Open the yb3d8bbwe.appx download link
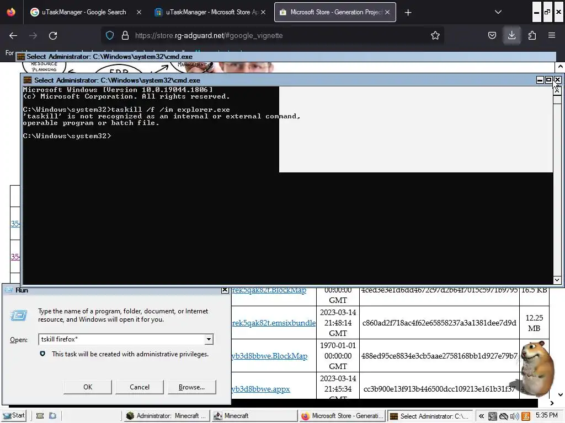Viewport: 565px width, 423px height. (260, 389)
